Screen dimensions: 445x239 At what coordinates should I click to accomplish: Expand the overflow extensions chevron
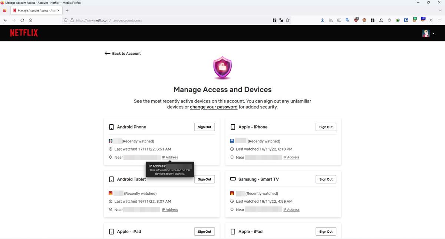[x=431, y=20]
